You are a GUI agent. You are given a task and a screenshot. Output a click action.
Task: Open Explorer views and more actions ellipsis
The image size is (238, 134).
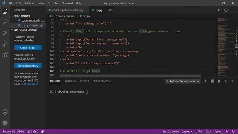(x=40, y=10)
